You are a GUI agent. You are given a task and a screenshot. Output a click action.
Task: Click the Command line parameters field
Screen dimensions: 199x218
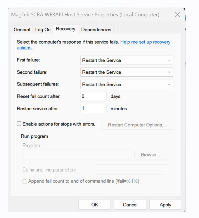pyautogui.click(x=131, y=170)
